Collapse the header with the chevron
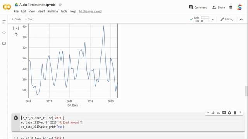Image resolution: width=248 pixels, height=139 pixels. pos(241,19)
